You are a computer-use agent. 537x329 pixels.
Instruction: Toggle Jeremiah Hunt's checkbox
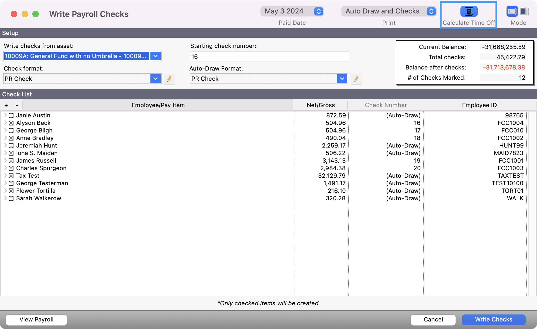coord(11,146)
